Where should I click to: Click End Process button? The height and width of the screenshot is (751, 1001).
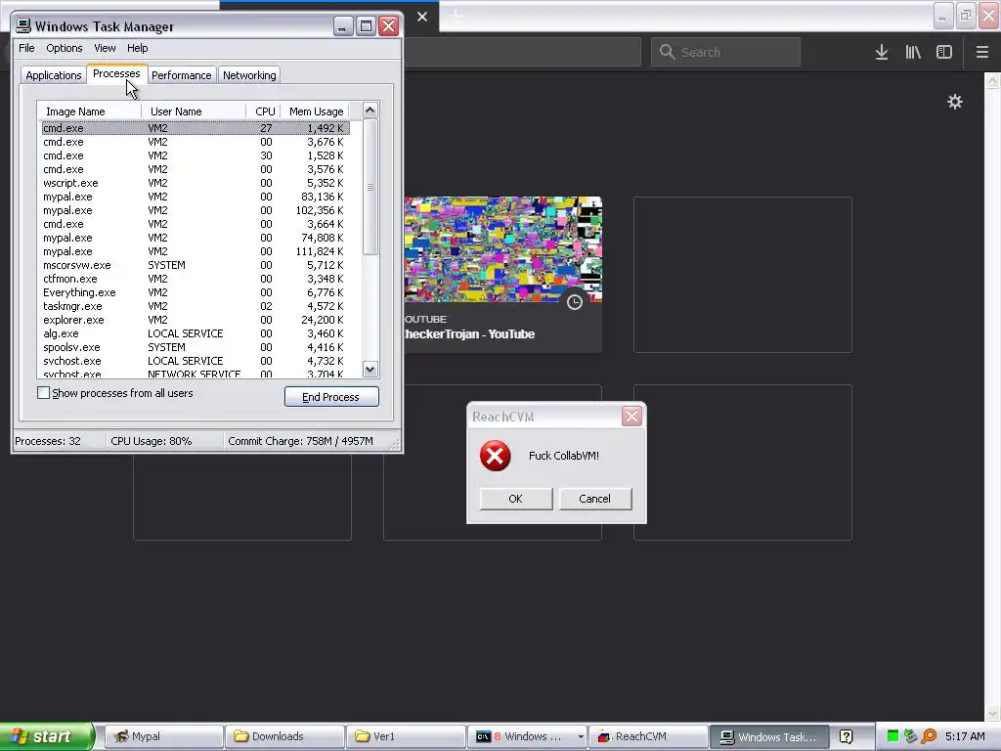pyautogui.click(x=331, y=397)
